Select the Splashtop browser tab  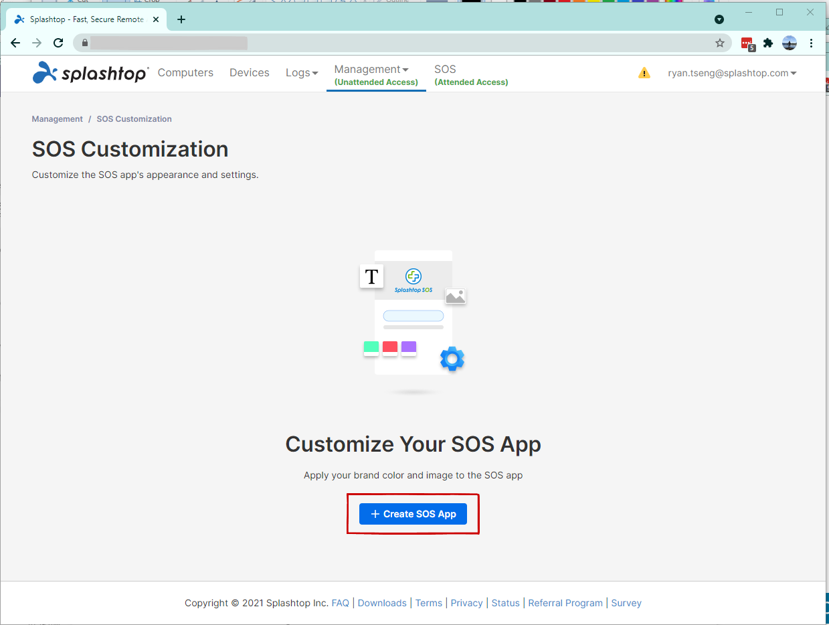[x=86, y=19]
